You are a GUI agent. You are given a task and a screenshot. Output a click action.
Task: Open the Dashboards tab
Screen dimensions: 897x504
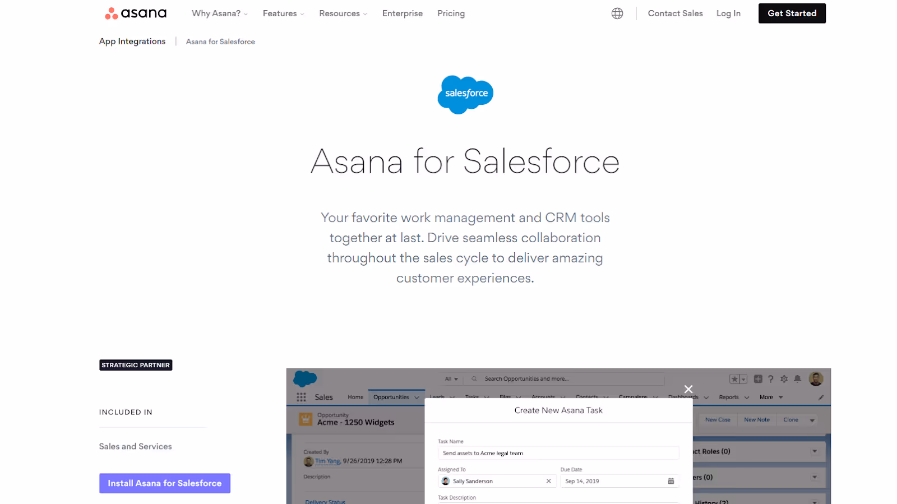(683, 397)
